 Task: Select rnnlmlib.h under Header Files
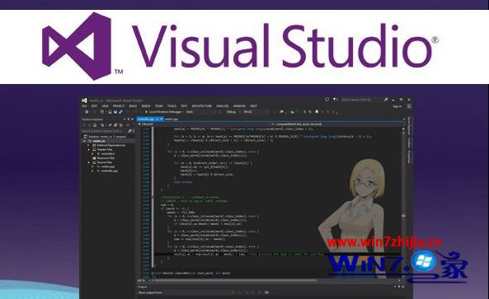pyautogui.click(x=106, y=154)
